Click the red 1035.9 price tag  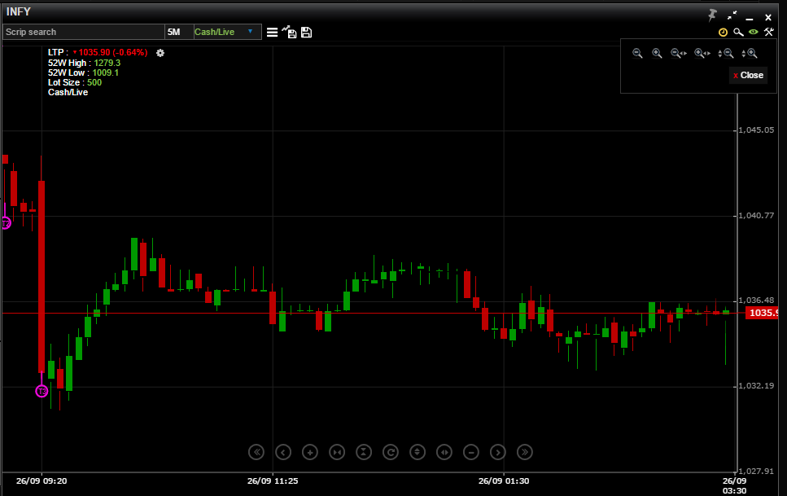point(763,313)
